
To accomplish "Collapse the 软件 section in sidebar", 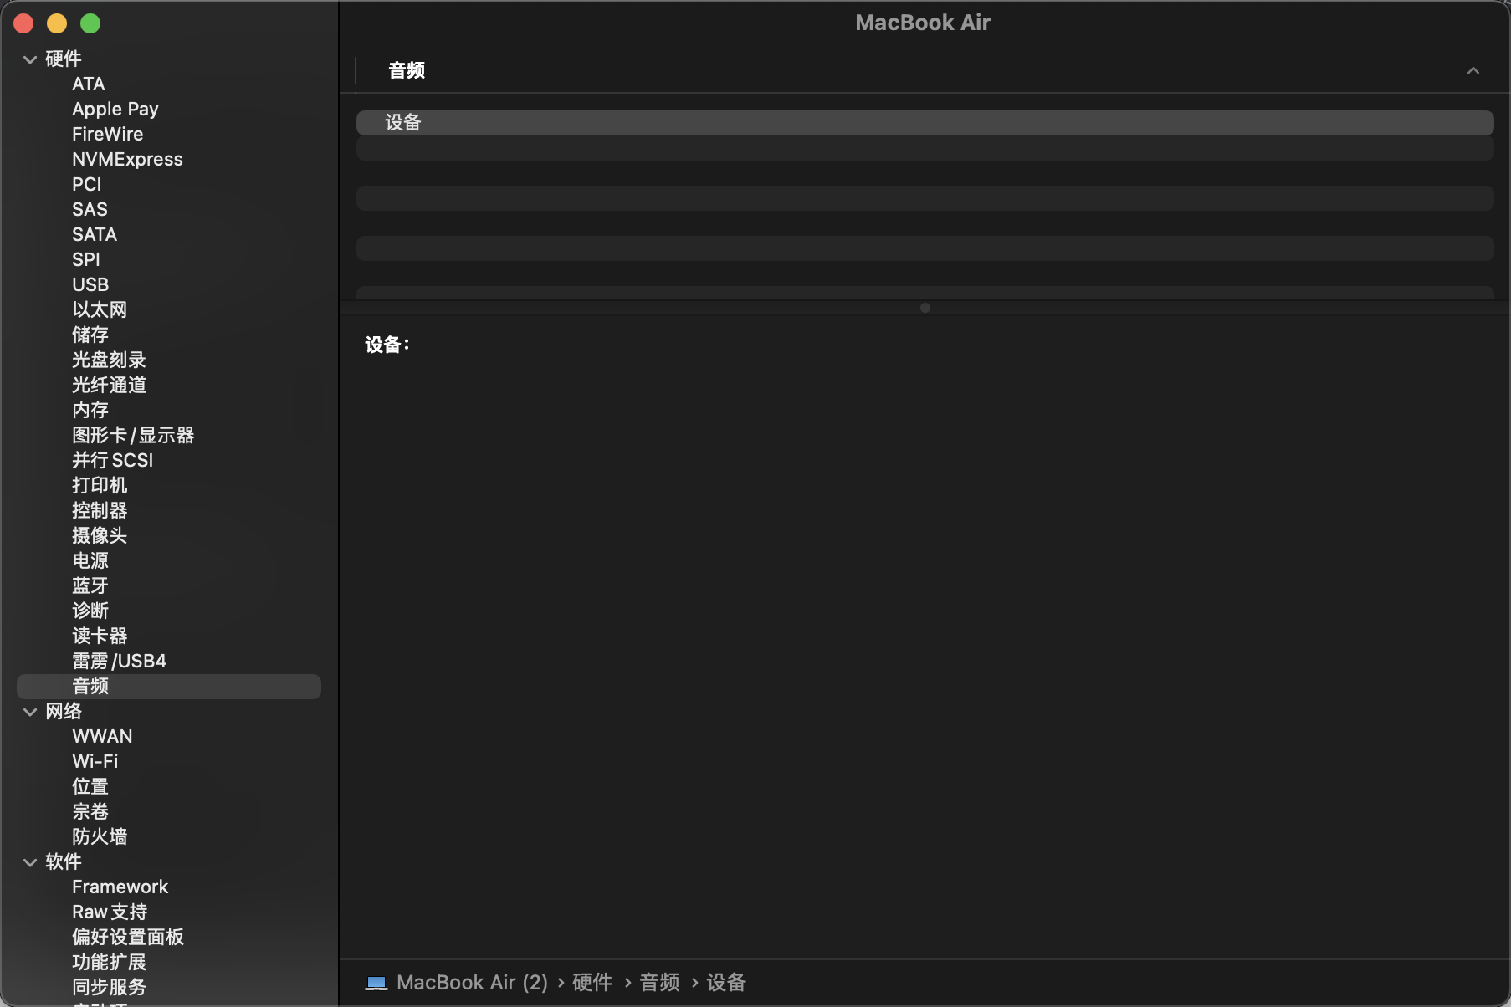I will (30, 862).
